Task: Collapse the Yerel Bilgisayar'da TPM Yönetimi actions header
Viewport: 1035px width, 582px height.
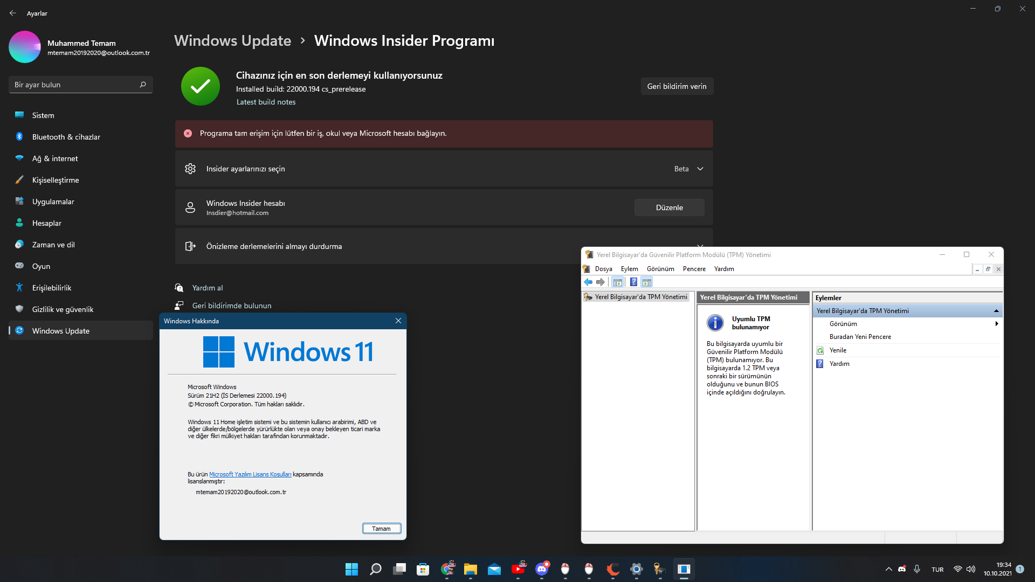Action: tap(996, 311)
